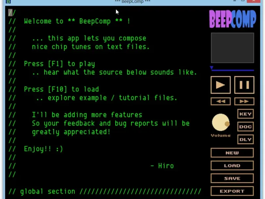Click the 'Press [F10] to load' text line
265x199 pixels.
(x=62, y=89)
